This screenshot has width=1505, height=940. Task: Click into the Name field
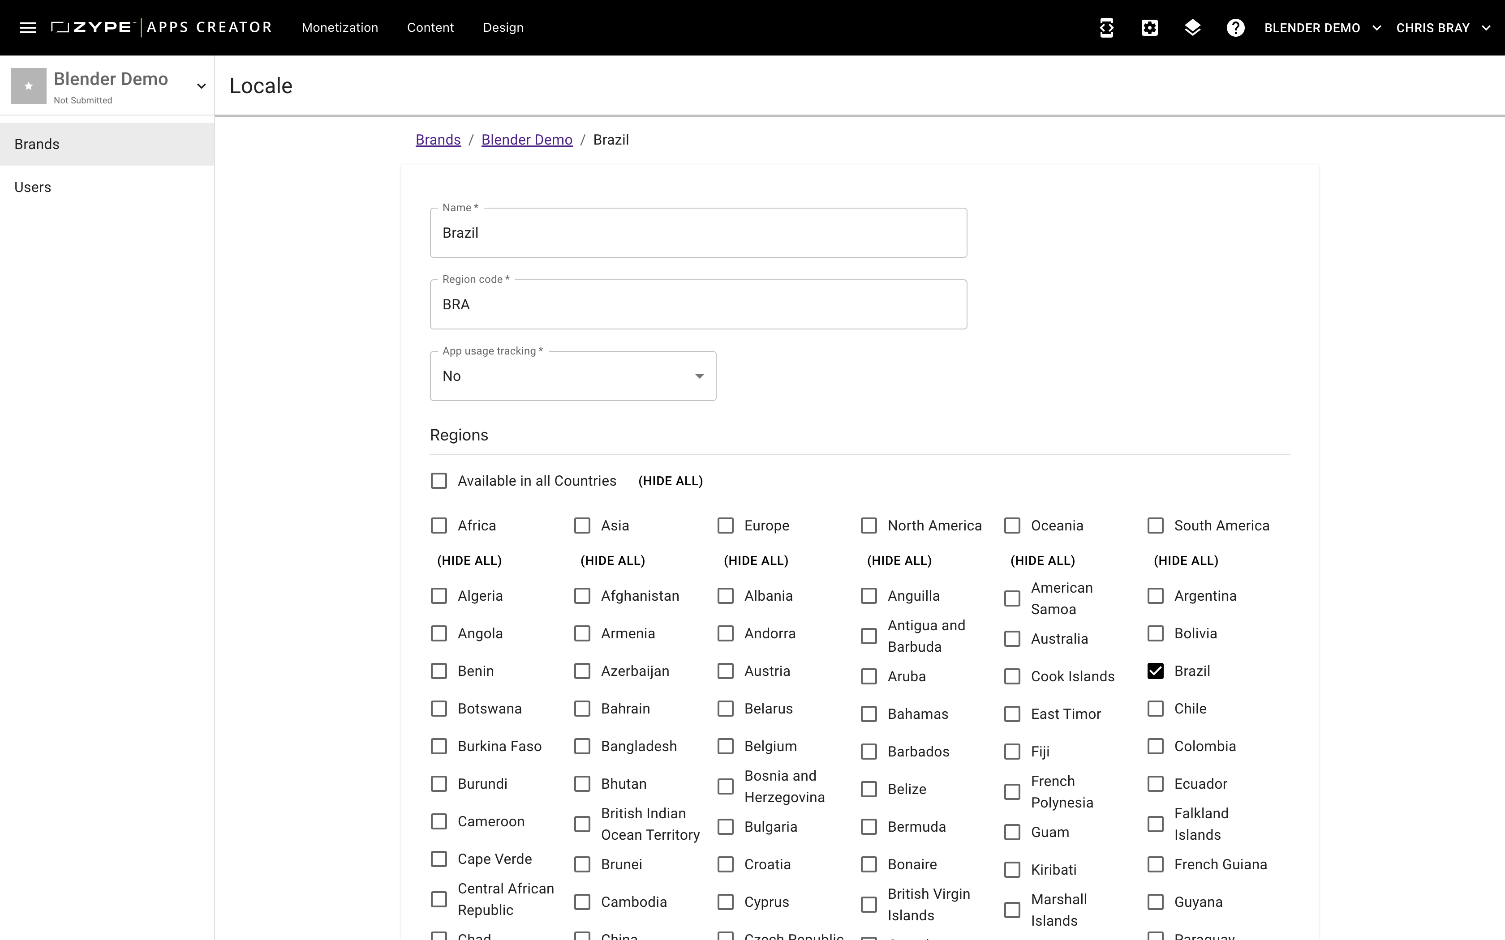(x=698, y=232)
